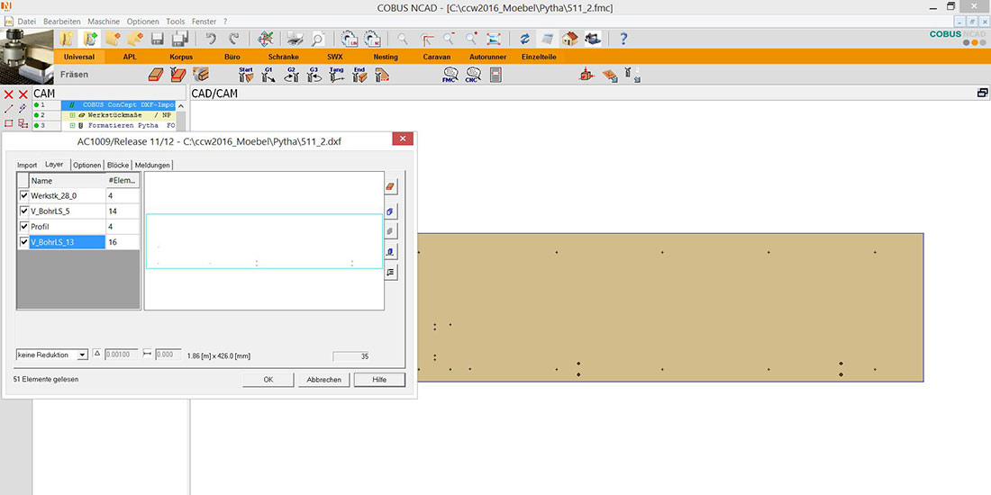This screenshot has width=991, height=495.
Task: Uncheck the V_BohrLS_13 layer checkbox
Action: [x=24, y=242]
